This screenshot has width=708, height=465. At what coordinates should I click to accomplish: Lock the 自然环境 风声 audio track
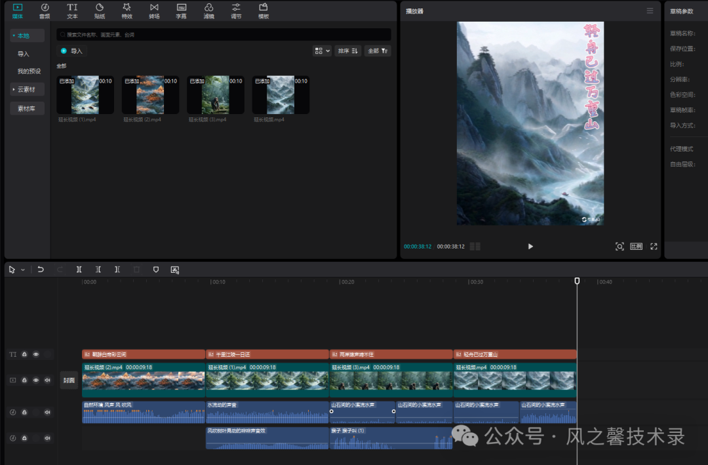[x=24, y=412]
